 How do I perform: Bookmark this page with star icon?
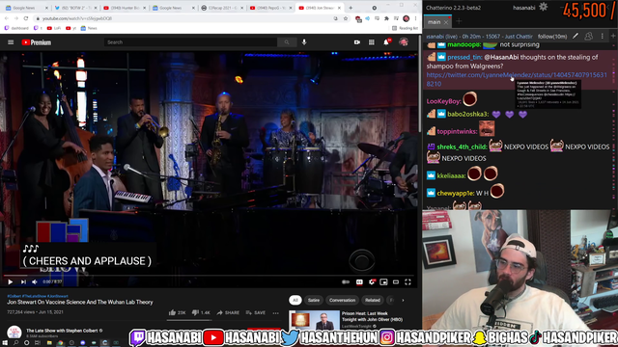(x=346, y=18)
